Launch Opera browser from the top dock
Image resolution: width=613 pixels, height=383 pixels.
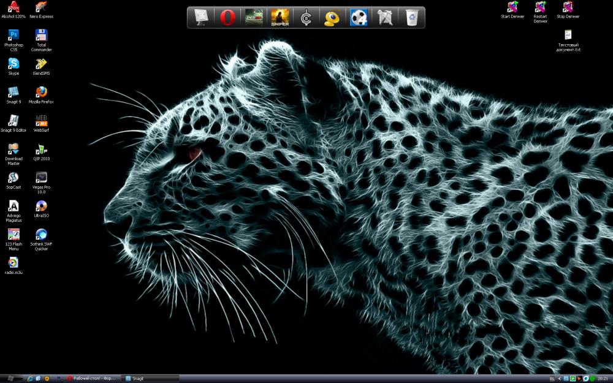[227, 18]
